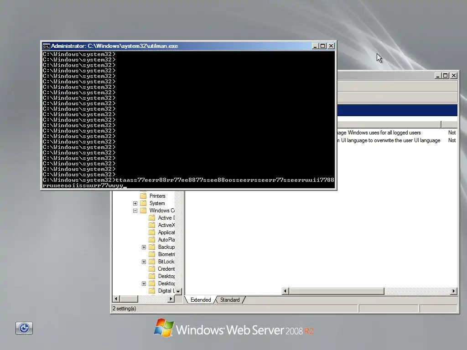Click the Credential folder icon
This screenshot has height=350, width=467.
[x=152, y=269]
